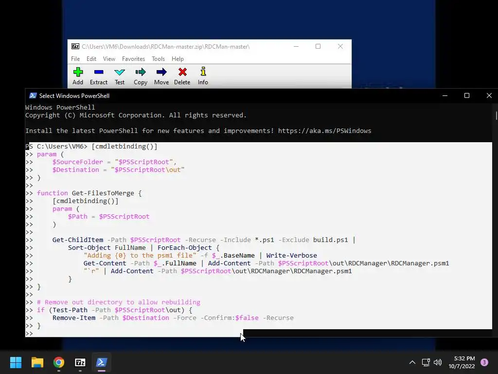Open the Windows Start menu
The image size is (498, 374).
(16, 362)
